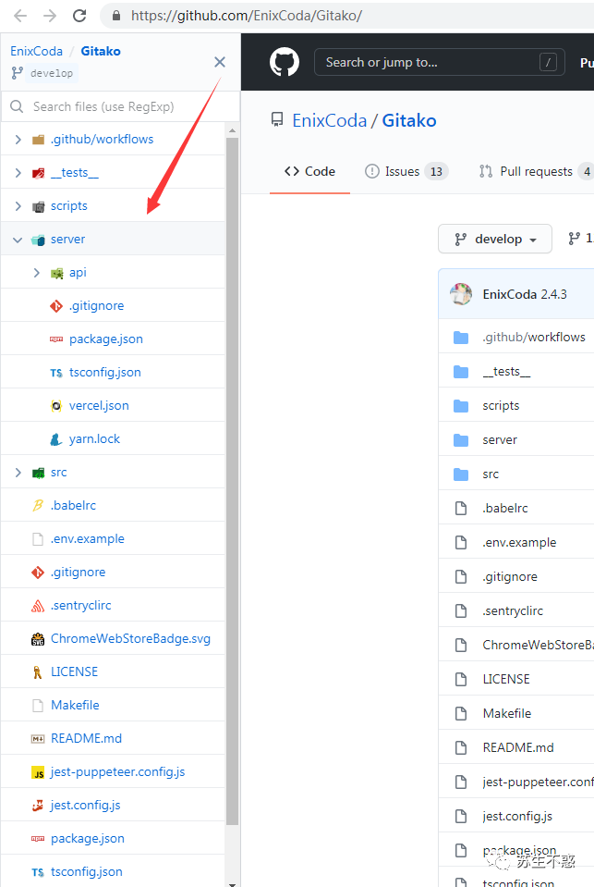Click the src folder icon in sidebar

click(x=38, y=473)
